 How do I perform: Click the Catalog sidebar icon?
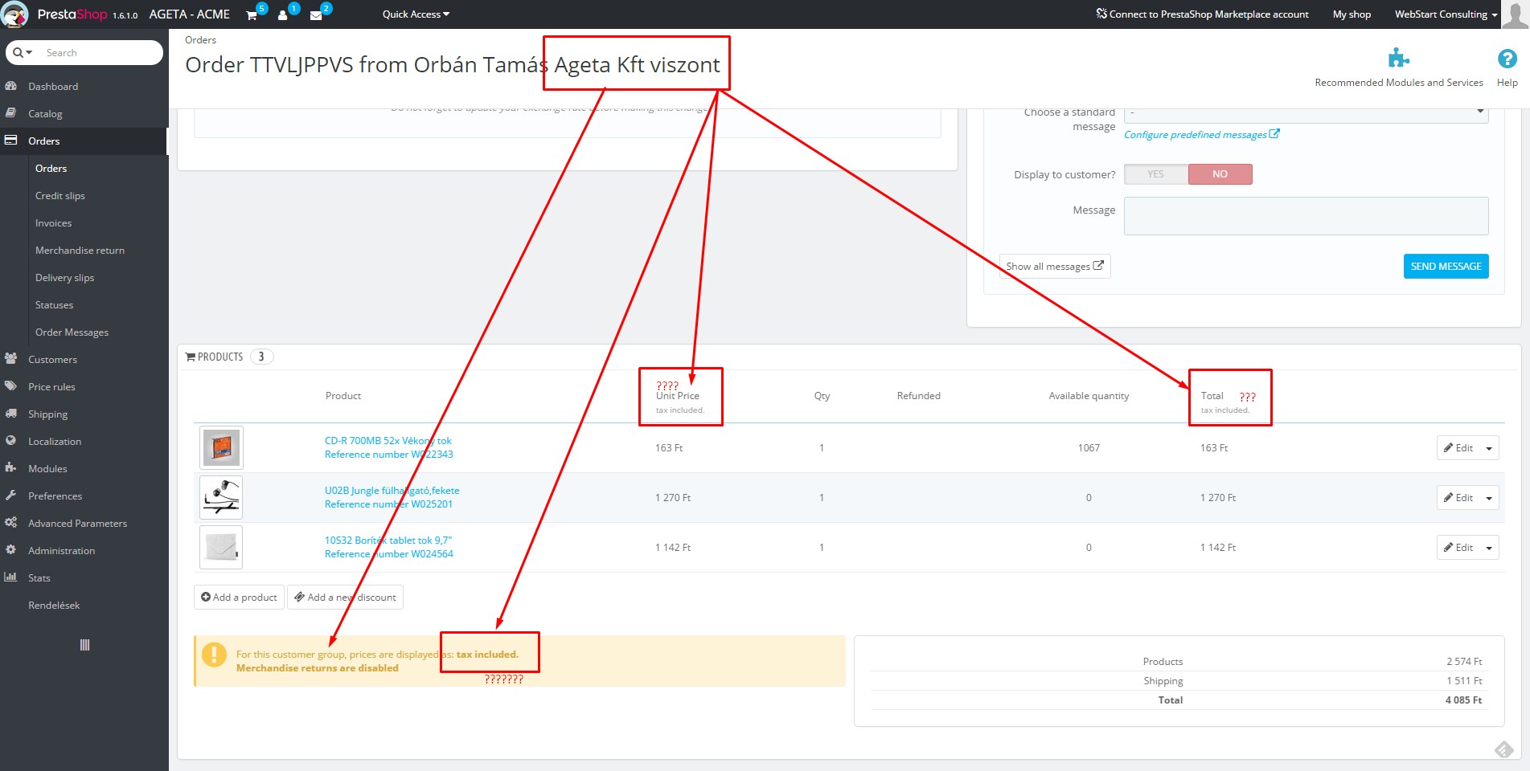click(x=11, y=113)
